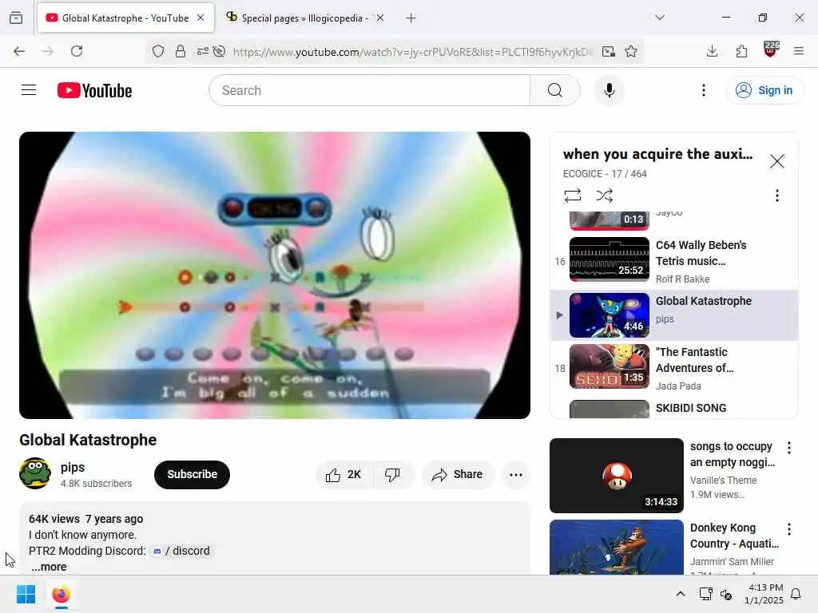Click the autoplay blocked icon in address bar

click(x=219, y=51)
